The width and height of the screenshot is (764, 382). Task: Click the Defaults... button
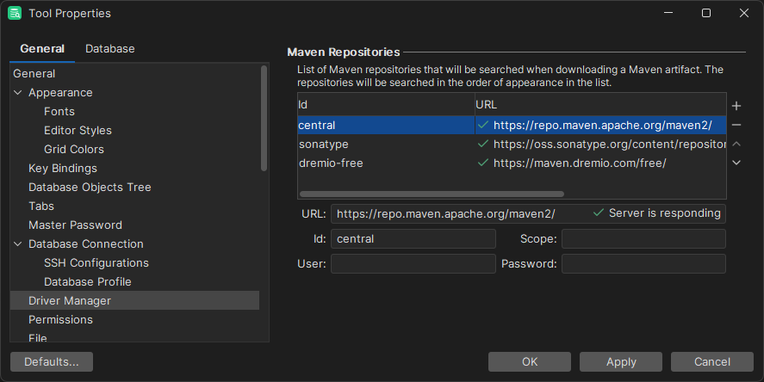tap(52, 362)
